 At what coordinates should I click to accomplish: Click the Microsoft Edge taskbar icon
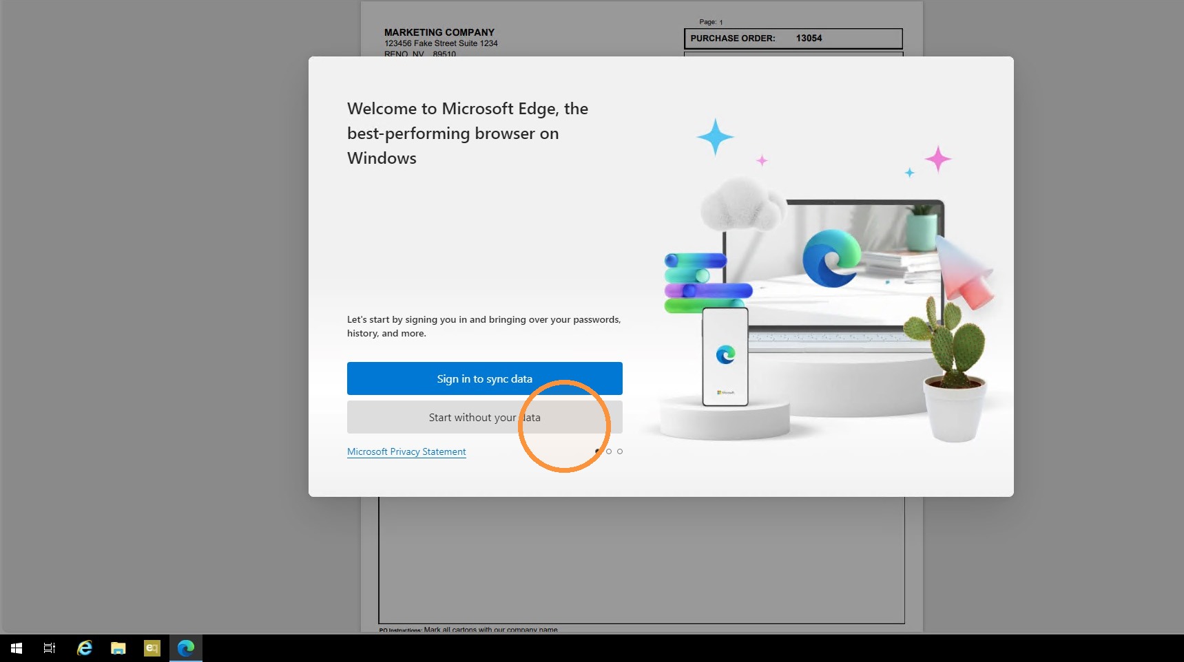coord(186,648)
